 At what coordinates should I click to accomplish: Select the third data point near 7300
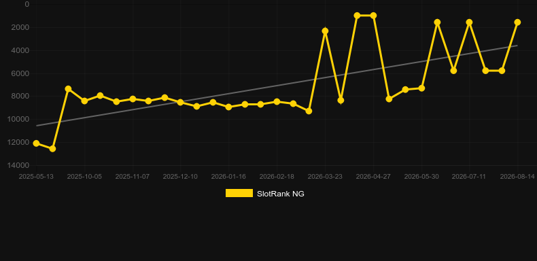click(68, 89)
